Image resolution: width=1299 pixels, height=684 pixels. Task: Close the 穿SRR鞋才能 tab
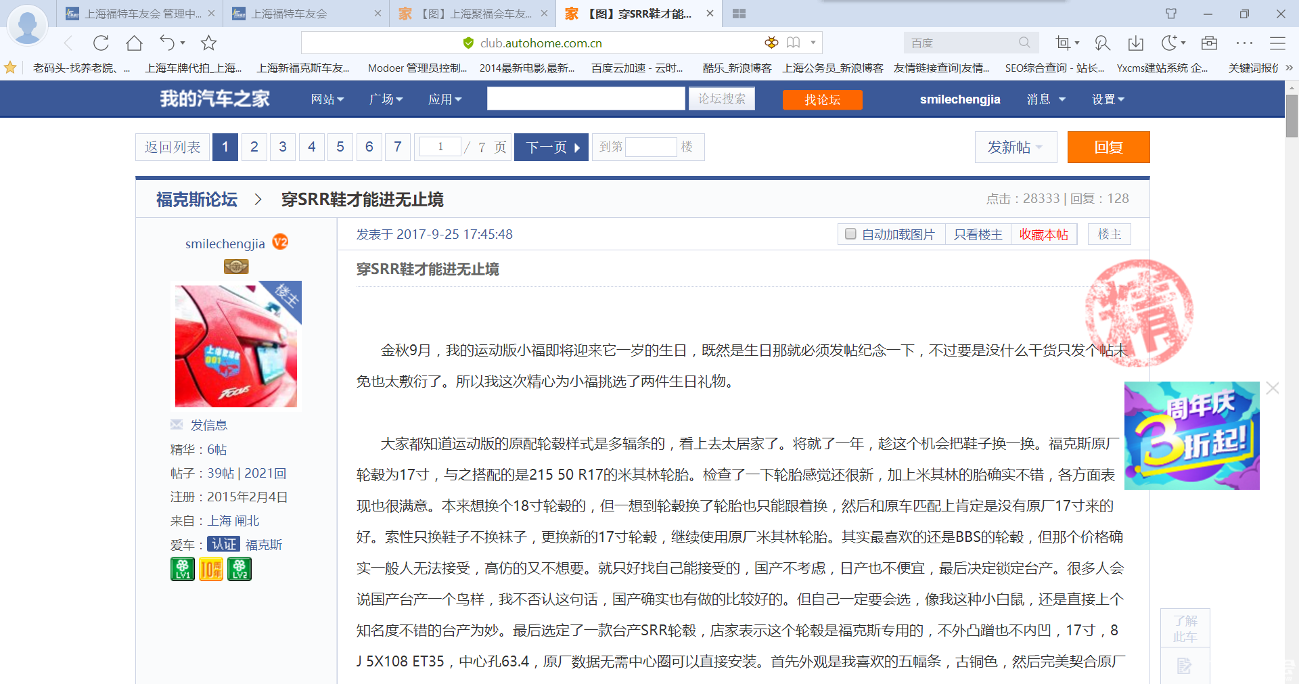(710, 14)
